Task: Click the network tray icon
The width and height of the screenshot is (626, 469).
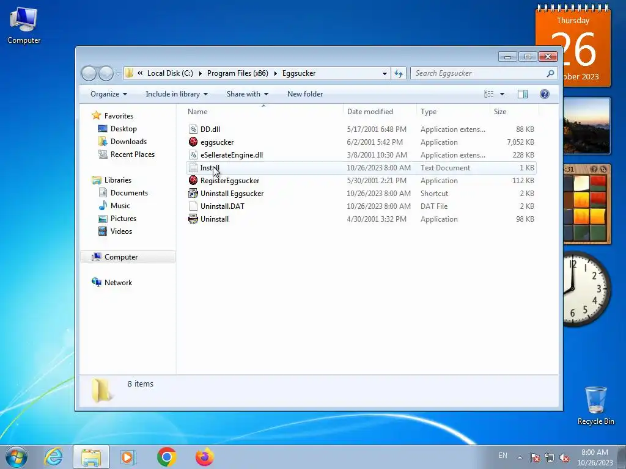Action: (x=550, y=457)
